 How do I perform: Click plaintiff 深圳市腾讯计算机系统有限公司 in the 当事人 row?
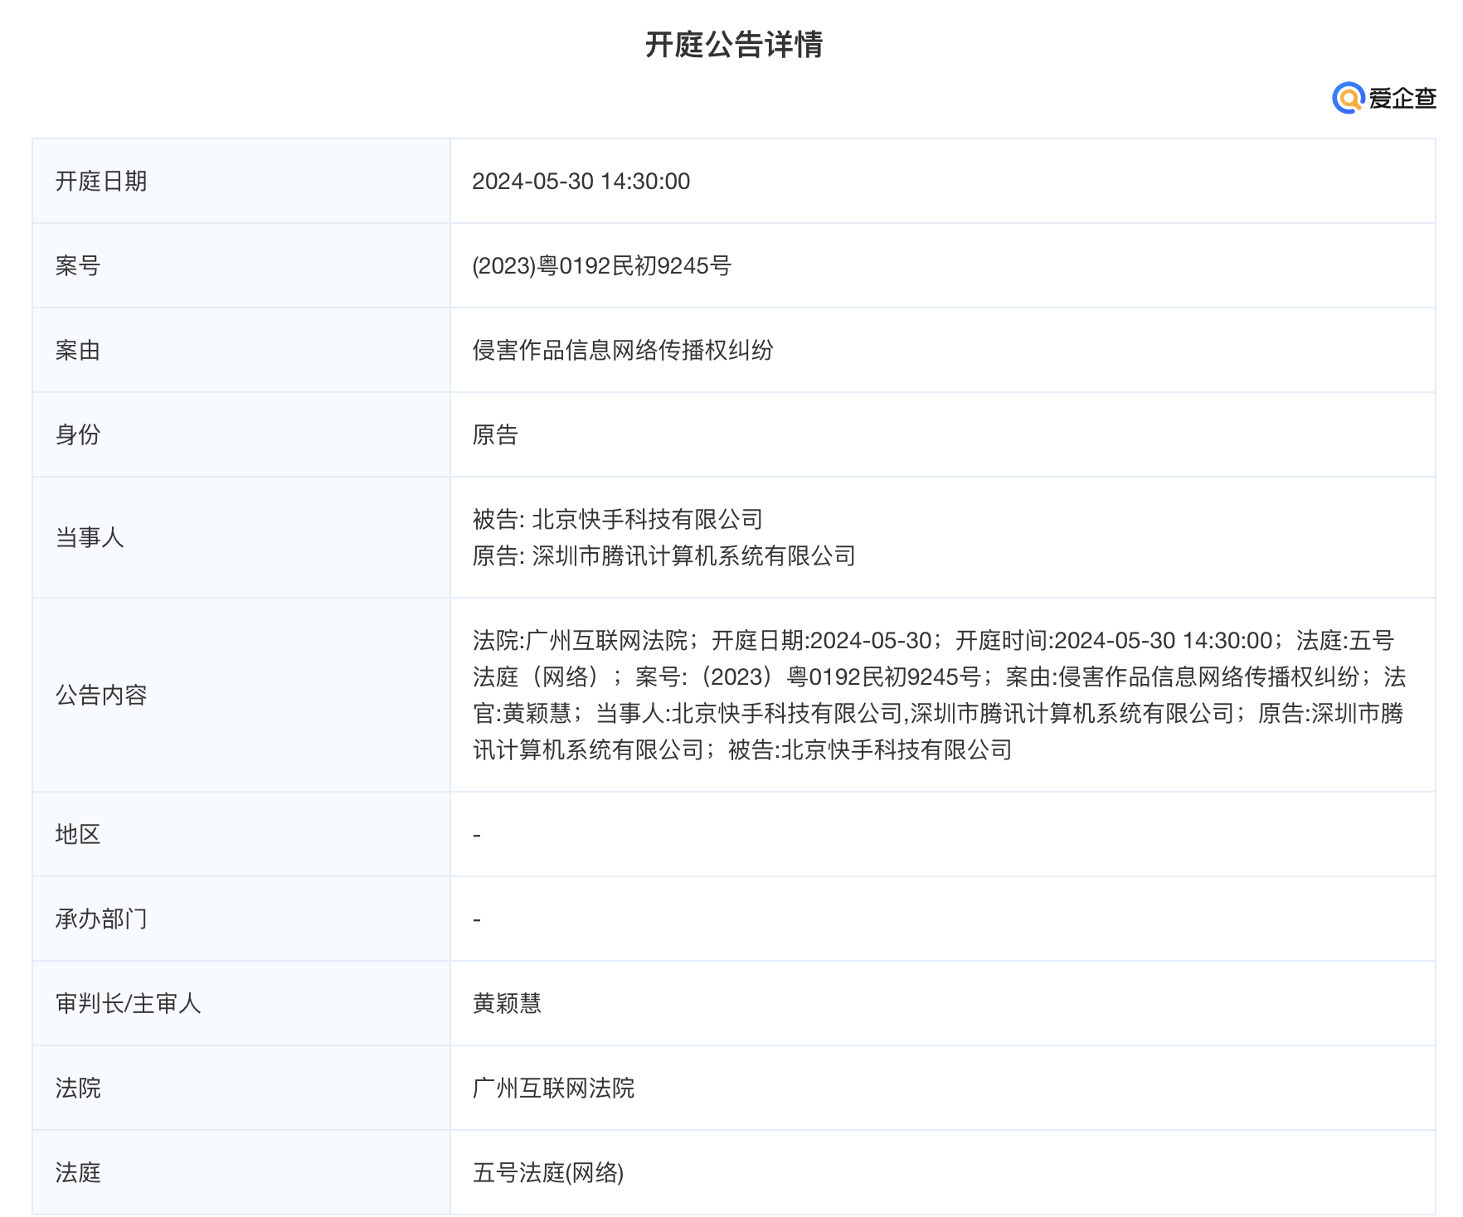(693, 556)
